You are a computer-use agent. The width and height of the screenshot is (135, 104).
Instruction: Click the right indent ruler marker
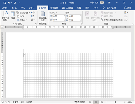click(x=113, y=28)
